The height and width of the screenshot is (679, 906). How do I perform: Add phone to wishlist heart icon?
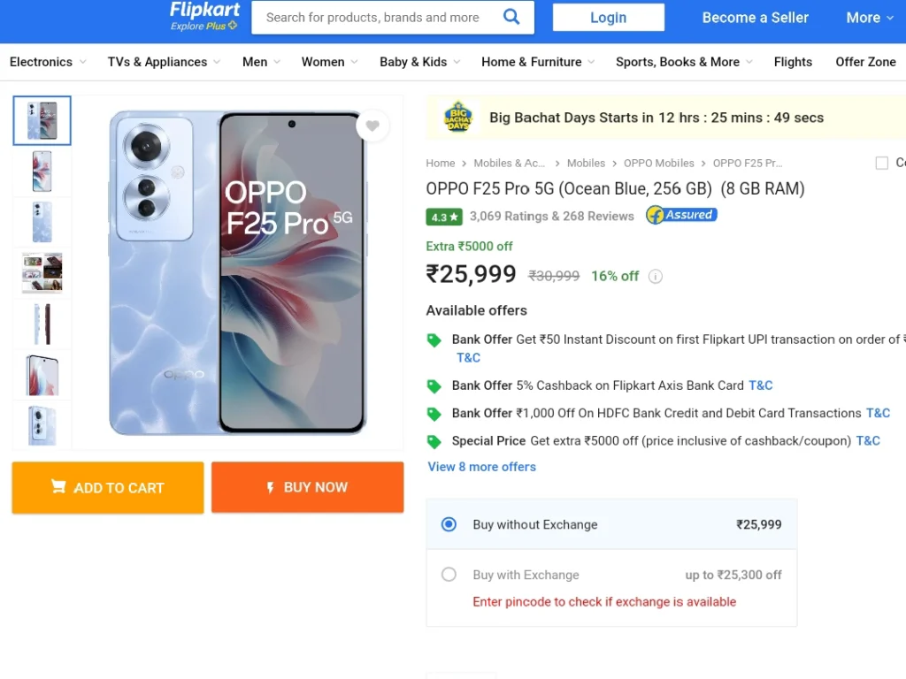[x=372, y=126]
